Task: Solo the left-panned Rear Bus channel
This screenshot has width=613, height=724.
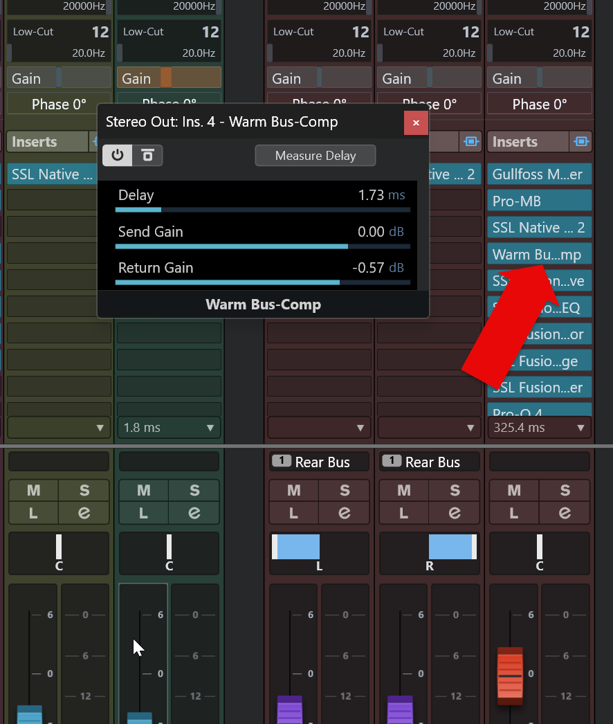Action: (345, 490)
